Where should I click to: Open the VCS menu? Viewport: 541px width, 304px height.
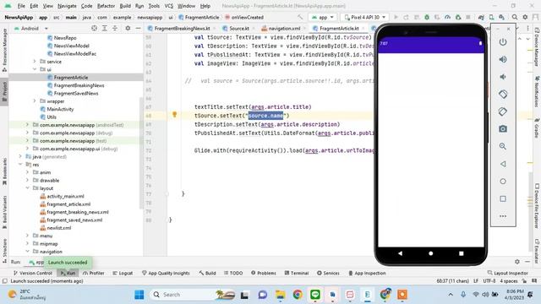click(x=168, y=6)
